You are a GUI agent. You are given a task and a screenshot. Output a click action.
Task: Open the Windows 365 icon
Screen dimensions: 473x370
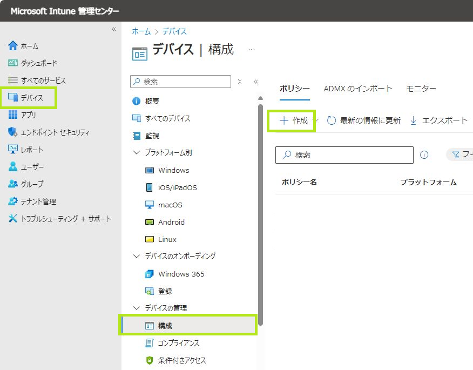[150, 274]
